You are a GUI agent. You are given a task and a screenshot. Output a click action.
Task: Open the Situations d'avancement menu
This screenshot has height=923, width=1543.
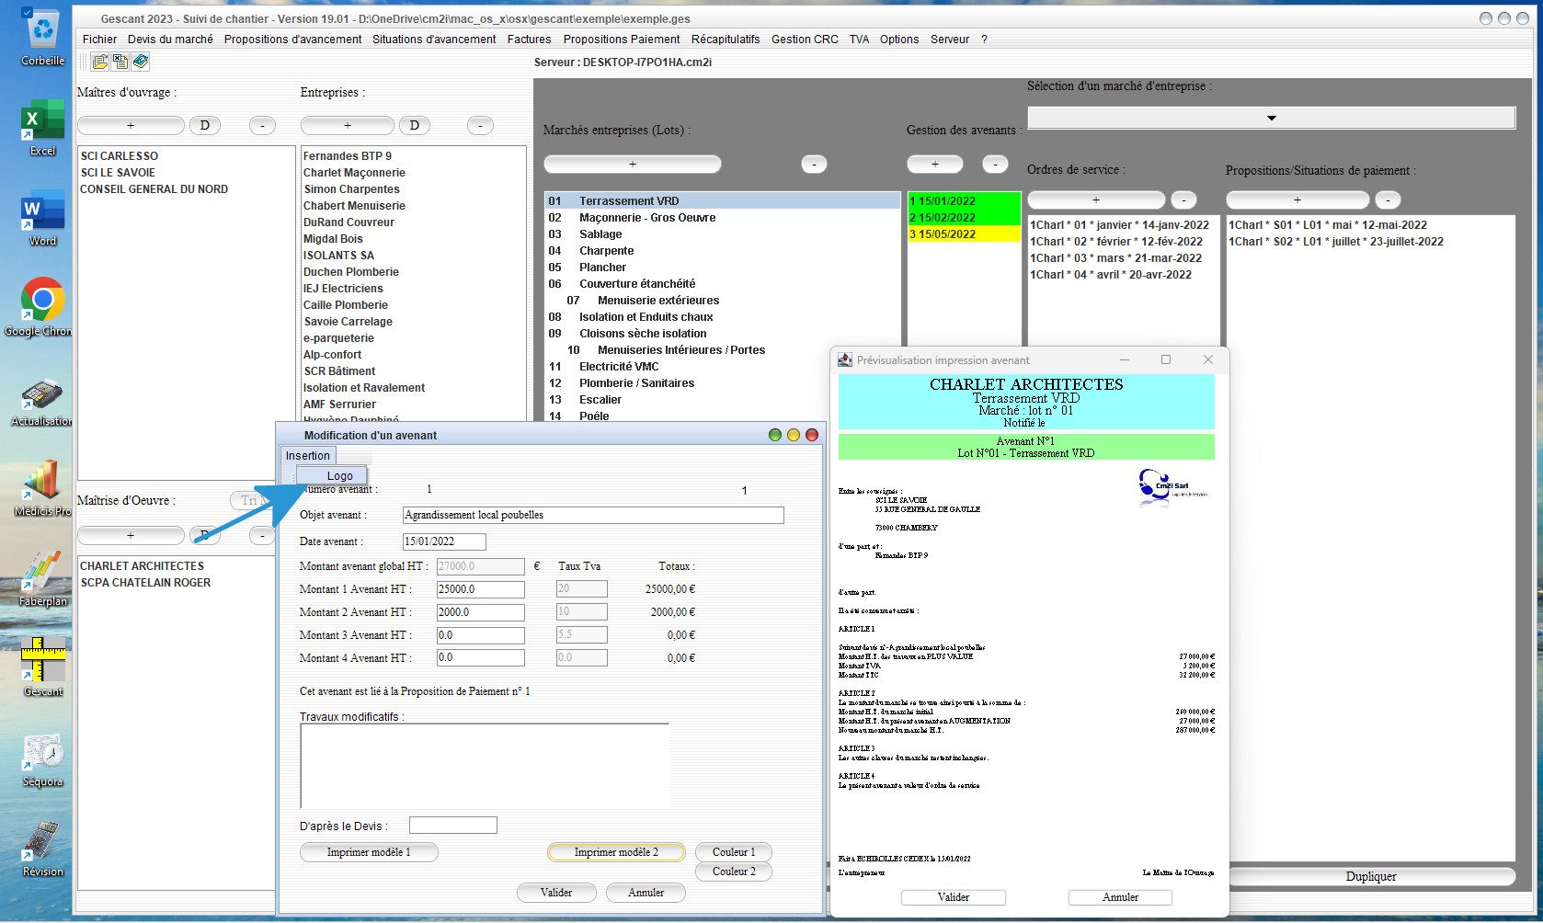point(434,40)
